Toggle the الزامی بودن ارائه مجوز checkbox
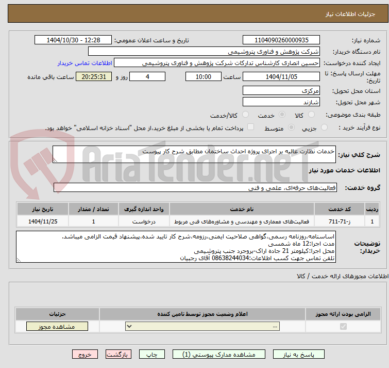 pos(343,327)
